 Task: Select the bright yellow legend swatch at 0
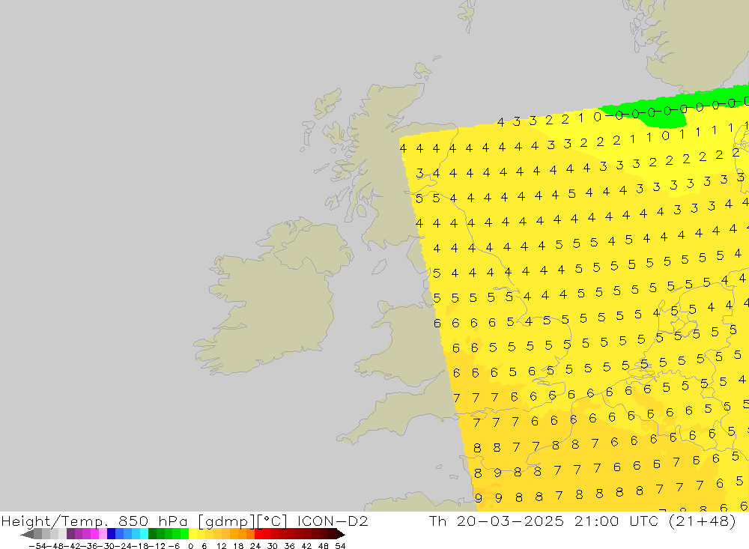[193, 534]
